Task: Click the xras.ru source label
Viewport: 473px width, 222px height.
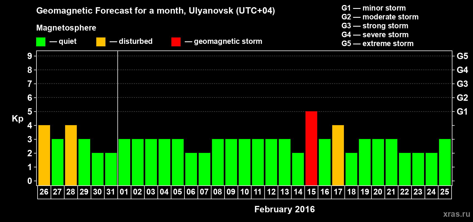Action: coord(457,214)
